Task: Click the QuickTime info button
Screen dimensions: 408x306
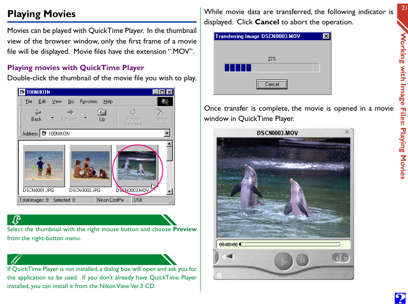Action: [337, 258]
